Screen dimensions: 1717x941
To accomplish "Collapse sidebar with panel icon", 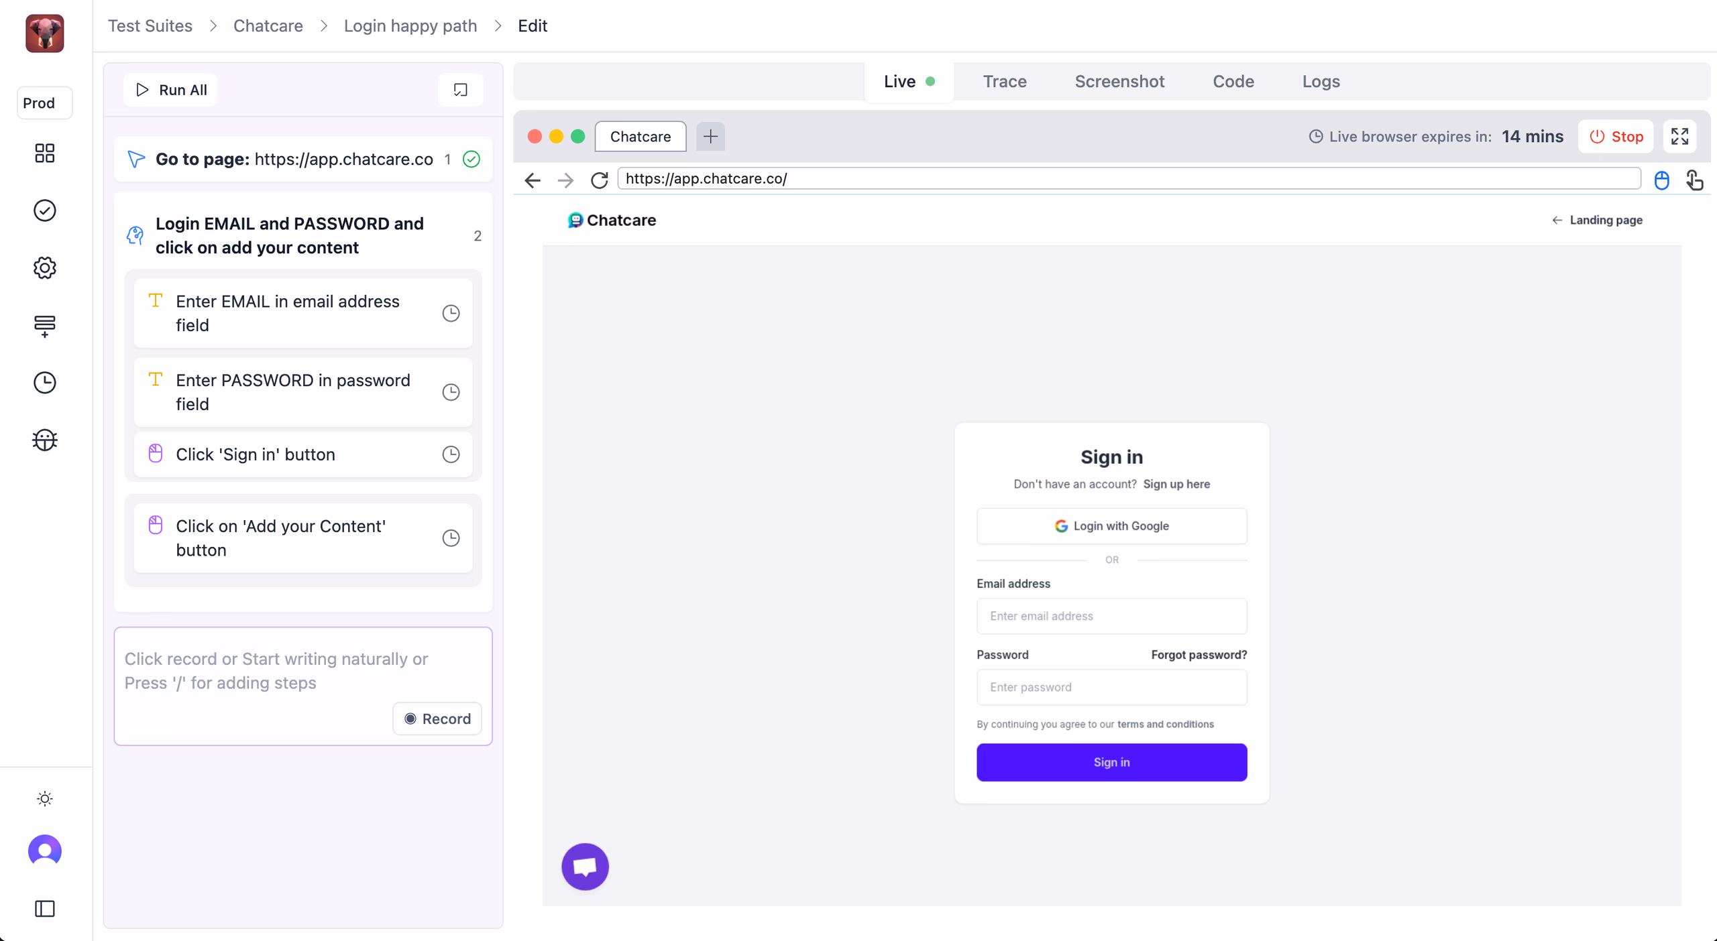I will [45, 909].
